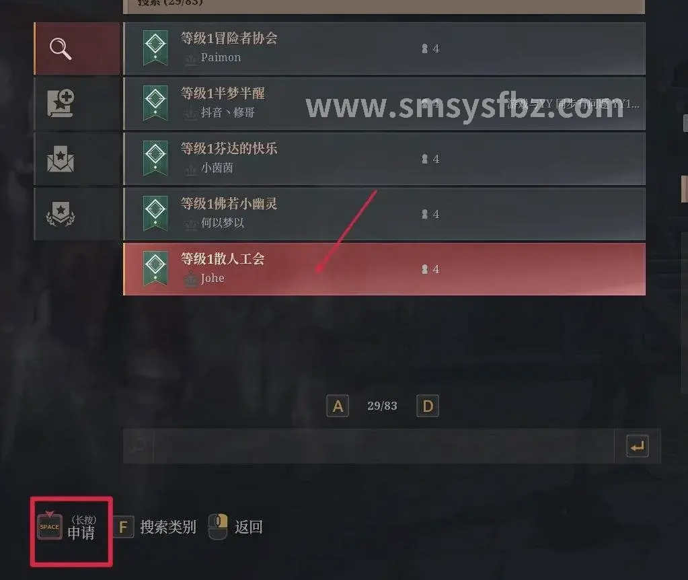Select the magnifier search tab in sidebar
Screen dimensions: 688x580
[x=77, y=48]
